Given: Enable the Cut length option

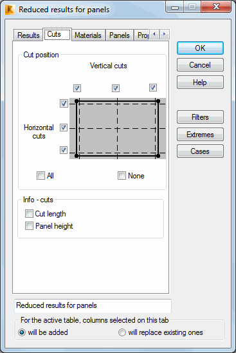Looking at the screenshot, I should 29,214.
